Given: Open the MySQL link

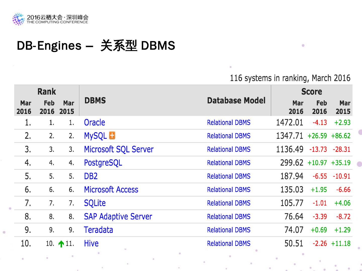Looking at the screenshot, I should click(96, 136).
